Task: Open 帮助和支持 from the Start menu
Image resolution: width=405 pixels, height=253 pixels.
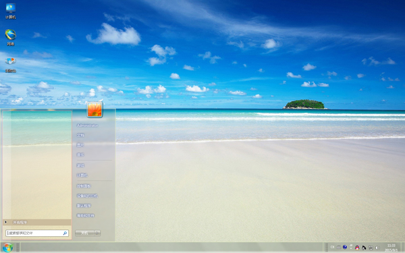Action: (86, 216)
